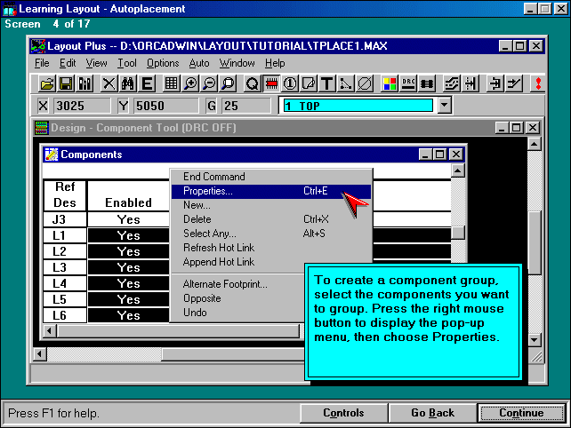Select the L1 Enabled Yes cell
Screen dimensions: 571x428
tap(129, 235)
